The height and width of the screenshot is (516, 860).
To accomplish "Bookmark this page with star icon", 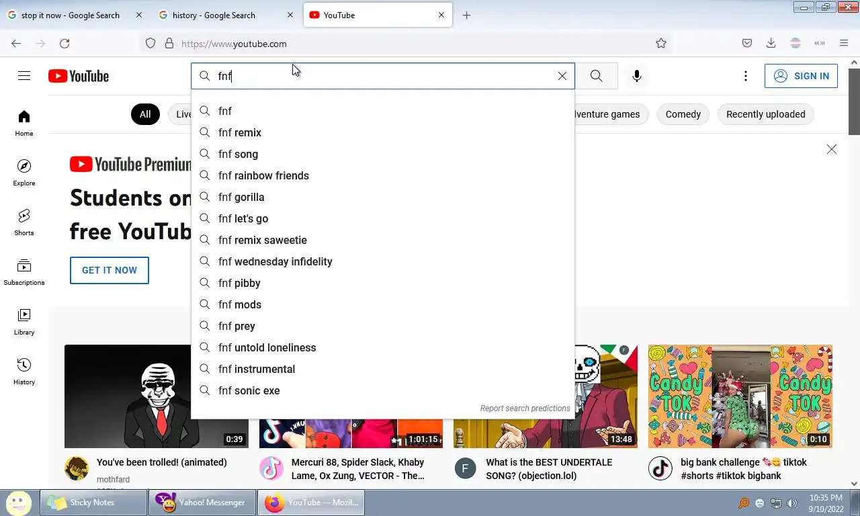I will (x=661, y=43).
